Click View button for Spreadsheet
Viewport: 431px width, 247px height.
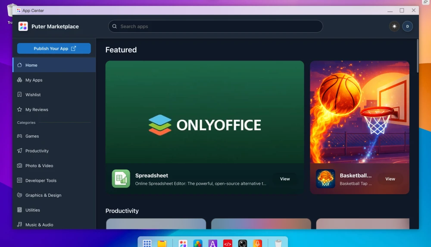click(285, 179)
